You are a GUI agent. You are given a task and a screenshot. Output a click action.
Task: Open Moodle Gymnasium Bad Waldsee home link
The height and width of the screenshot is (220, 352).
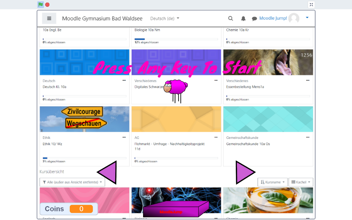[x=102, y=18]
